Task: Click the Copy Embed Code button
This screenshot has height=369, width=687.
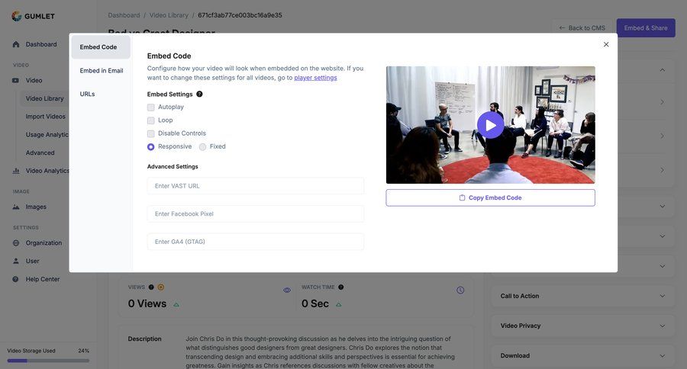Action: pos(490,197)
